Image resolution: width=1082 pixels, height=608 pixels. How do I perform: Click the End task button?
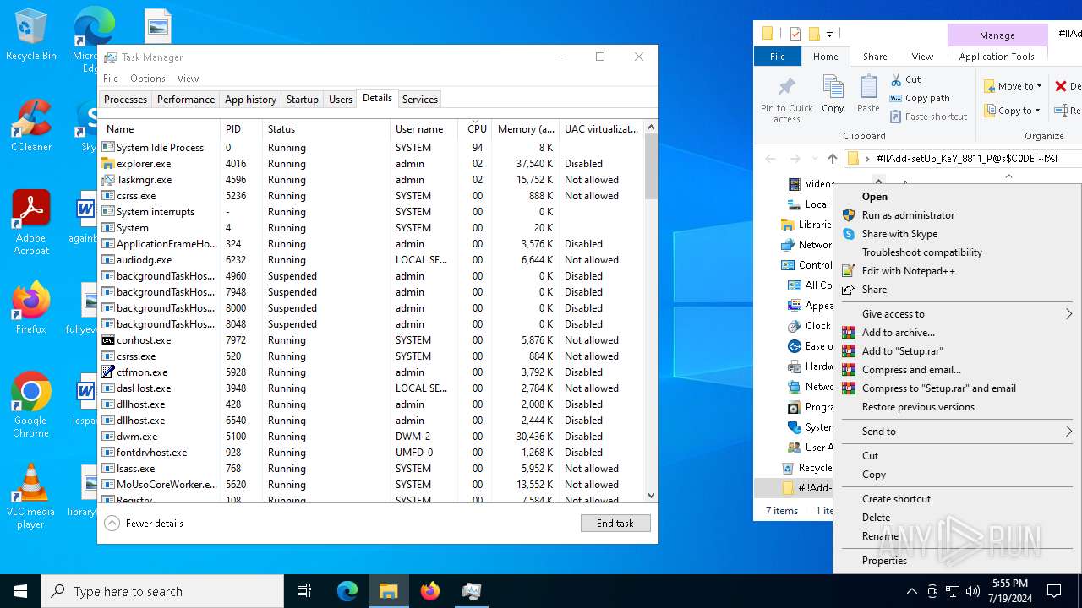click(x=615, y=524)
